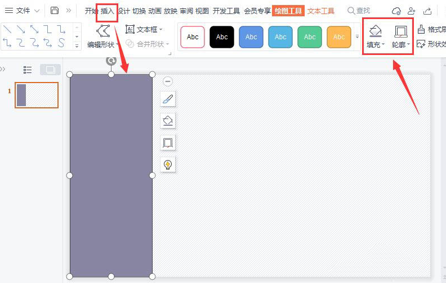Select the 绘图工具 tab
The height and width of the screenshot is (283, 446).
[288, 11]
